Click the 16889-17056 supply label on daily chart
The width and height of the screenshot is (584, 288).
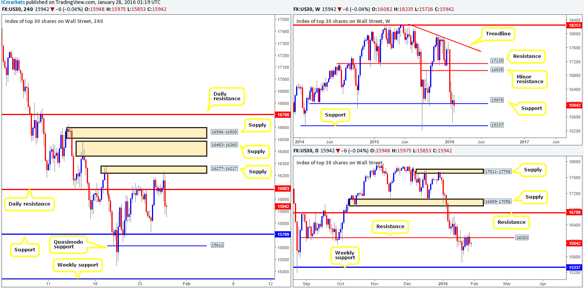(497, 201)
